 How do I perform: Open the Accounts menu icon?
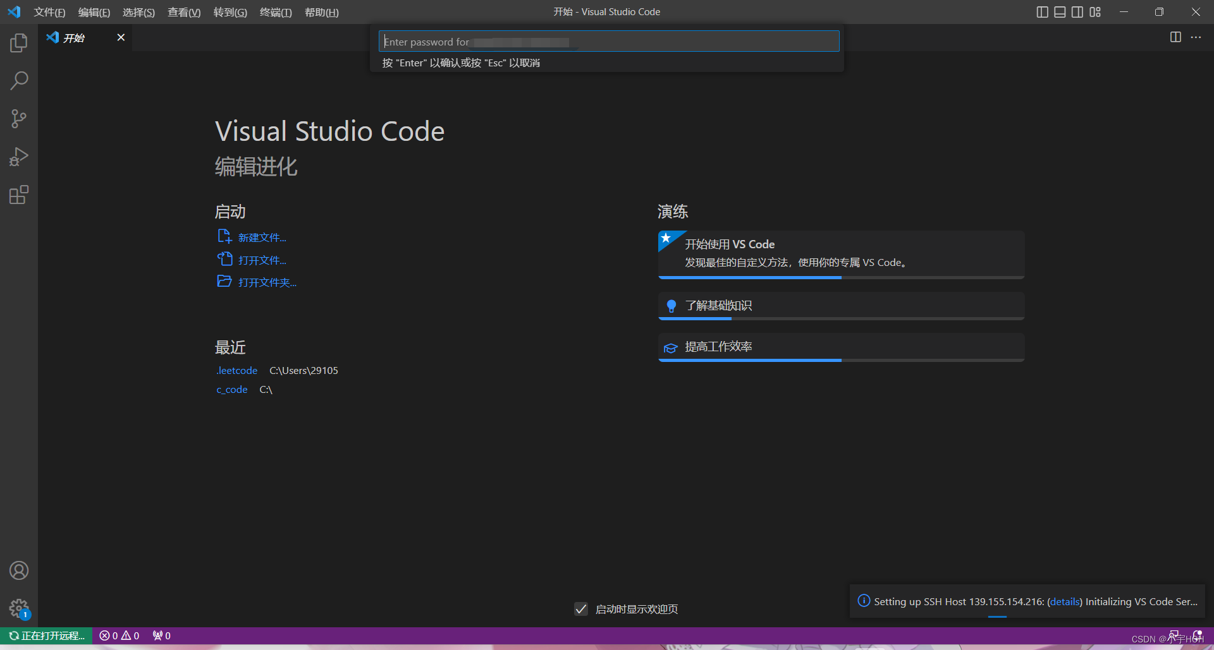19,570
